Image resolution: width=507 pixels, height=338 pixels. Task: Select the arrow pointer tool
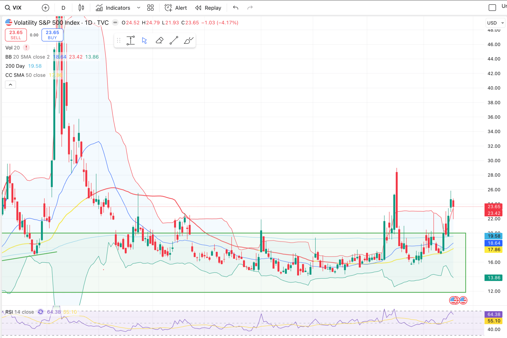(144, 41)
